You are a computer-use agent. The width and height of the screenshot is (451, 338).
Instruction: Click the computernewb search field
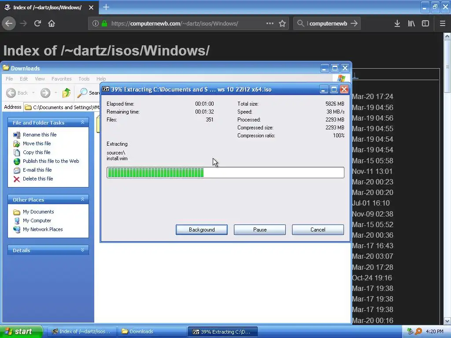(x=327, y=23)
